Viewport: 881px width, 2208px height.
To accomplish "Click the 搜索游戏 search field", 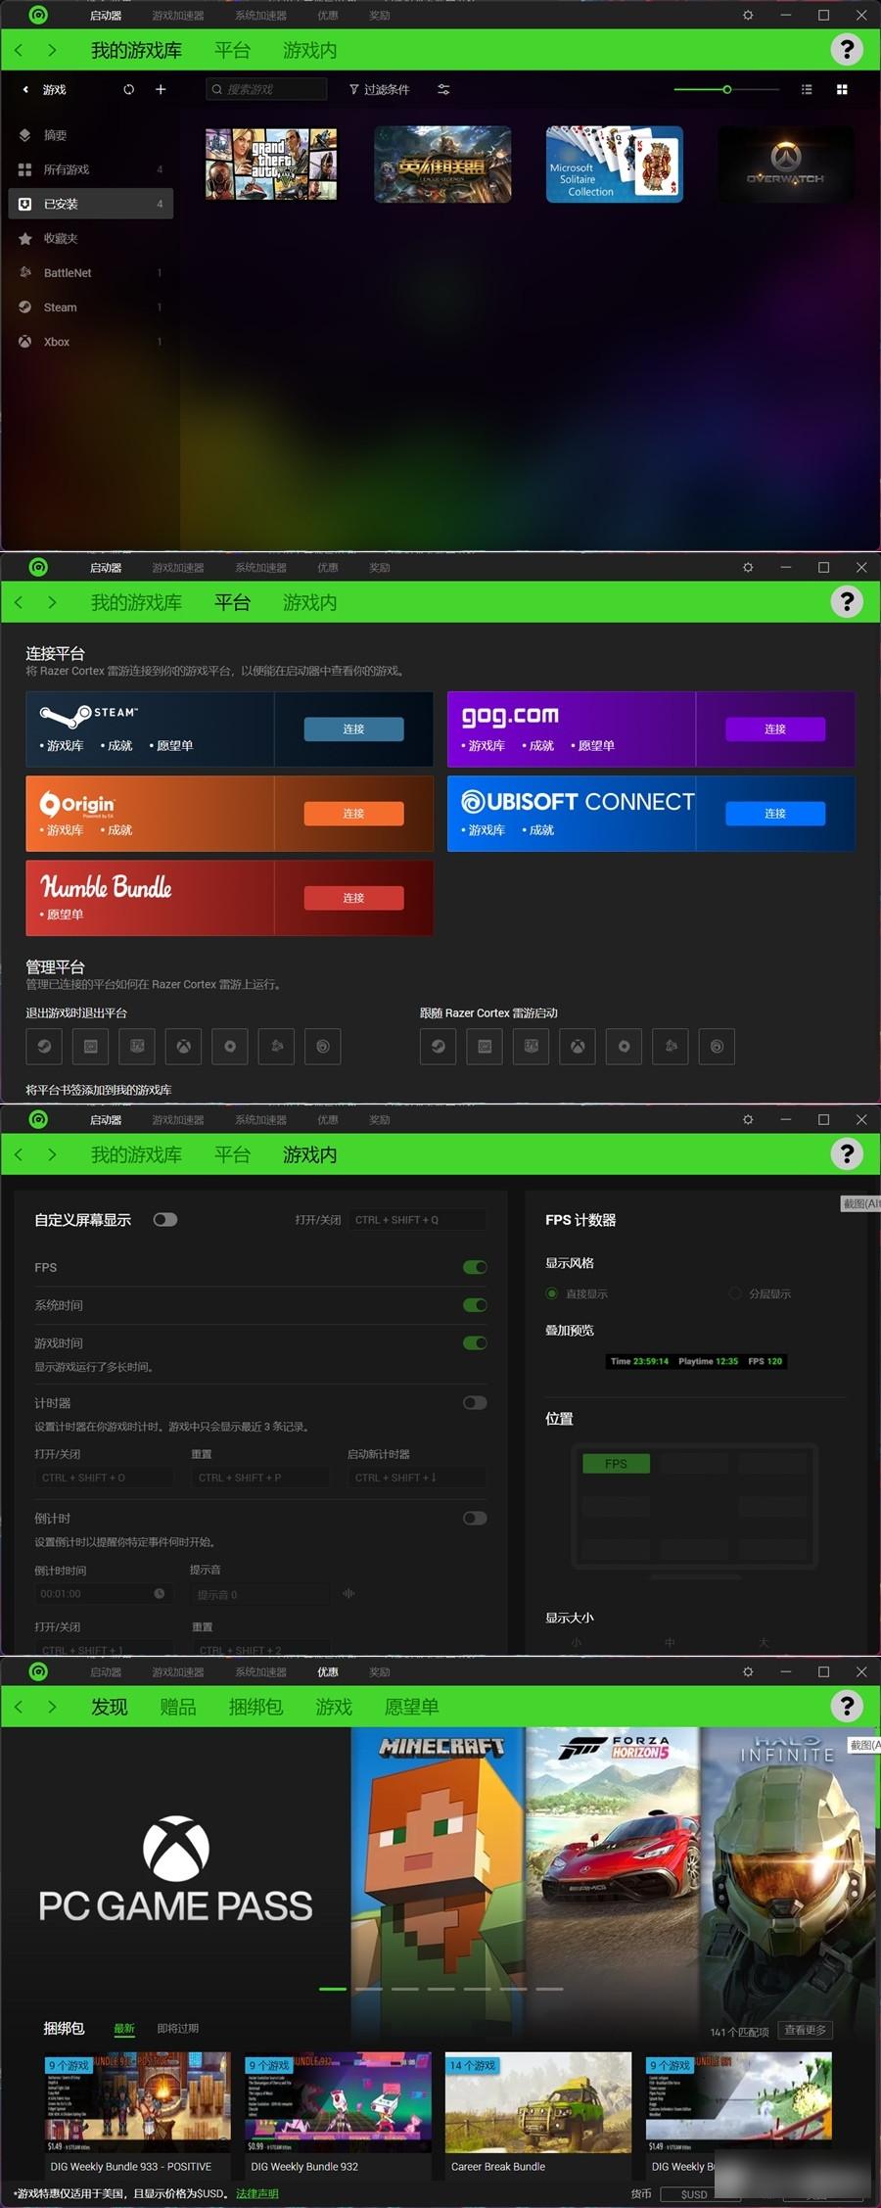I will point(266,89).
